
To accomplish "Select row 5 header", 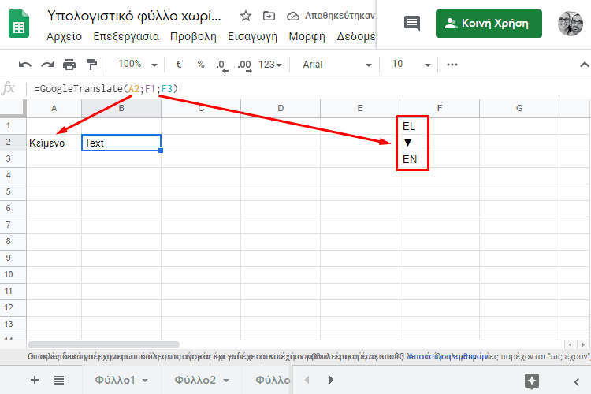I will pos(13,192).
